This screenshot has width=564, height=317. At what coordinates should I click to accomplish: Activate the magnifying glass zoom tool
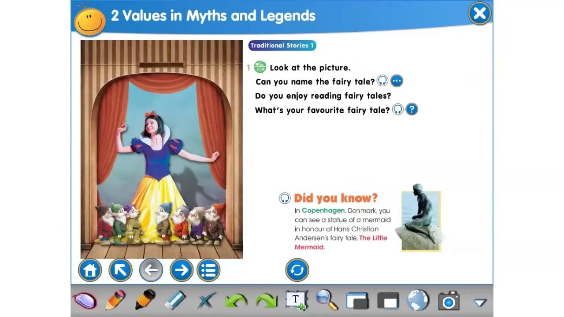(327, 300)
